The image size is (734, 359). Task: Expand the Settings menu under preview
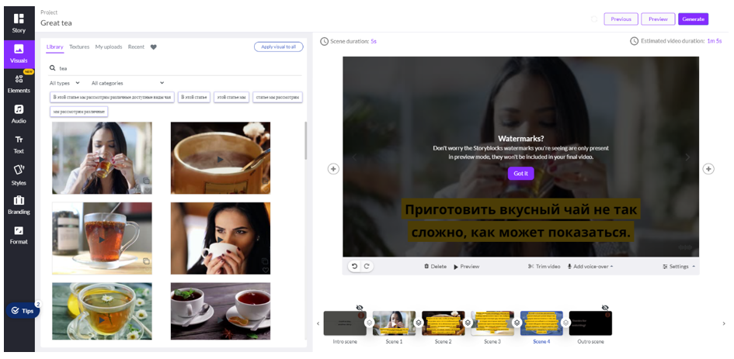(679, 267)
